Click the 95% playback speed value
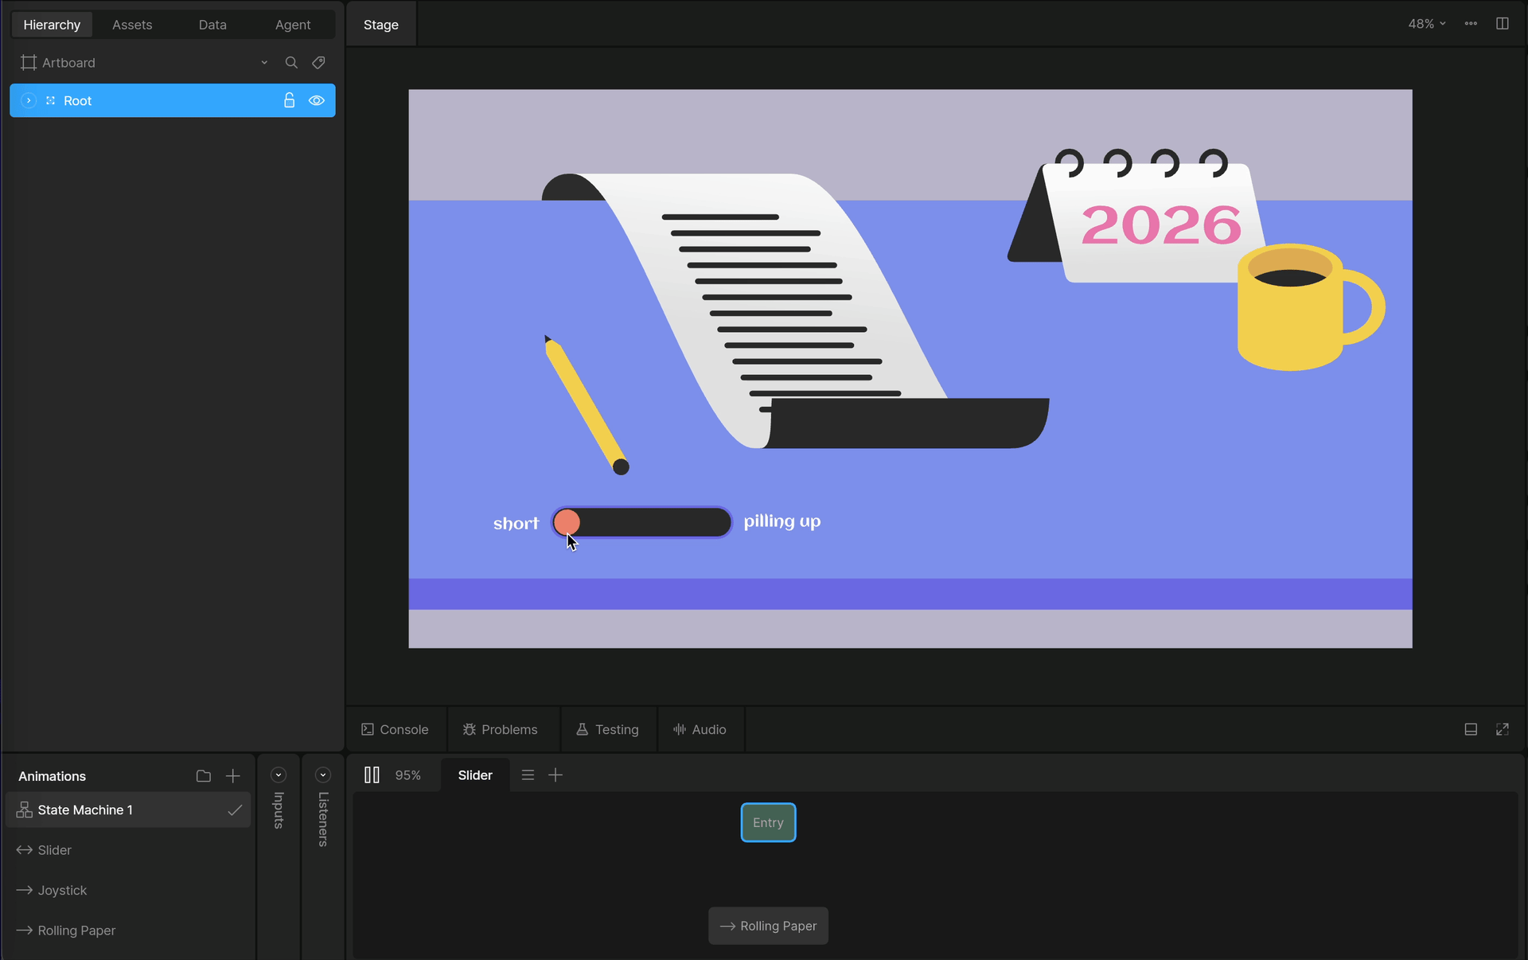 tap(408, 775)
